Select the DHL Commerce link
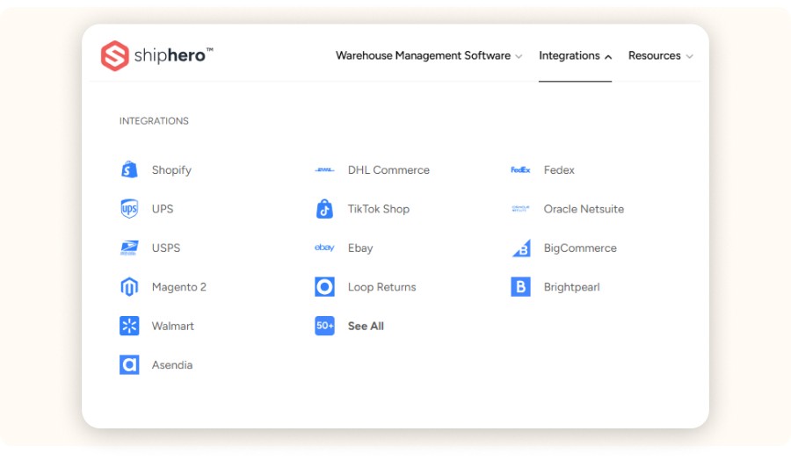Screen dimensions: 791x460 (x=388, y=169)
